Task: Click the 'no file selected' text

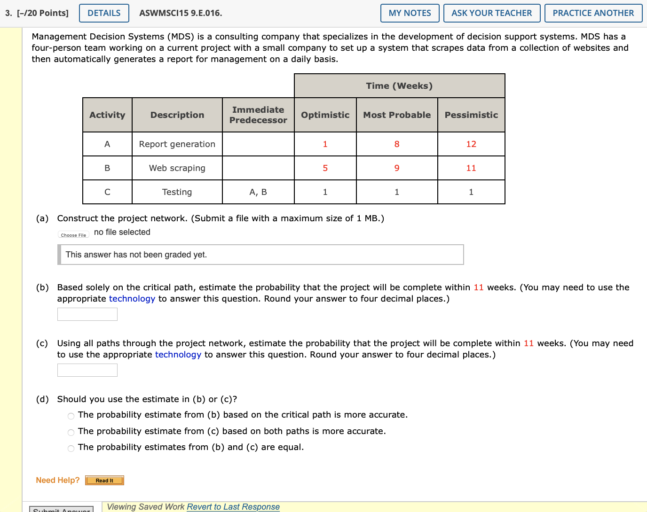Action: pos(122,232)
